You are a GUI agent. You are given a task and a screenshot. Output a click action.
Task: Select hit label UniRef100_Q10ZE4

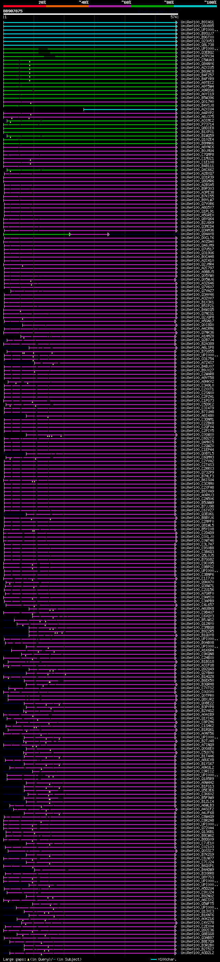coord(198,139)
